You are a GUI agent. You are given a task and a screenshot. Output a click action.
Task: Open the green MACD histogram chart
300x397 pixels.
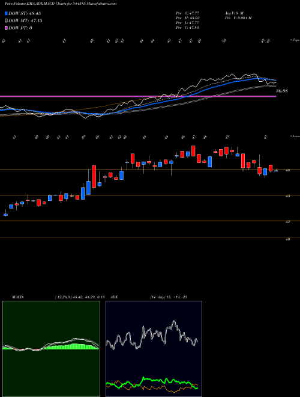point(51,349)
